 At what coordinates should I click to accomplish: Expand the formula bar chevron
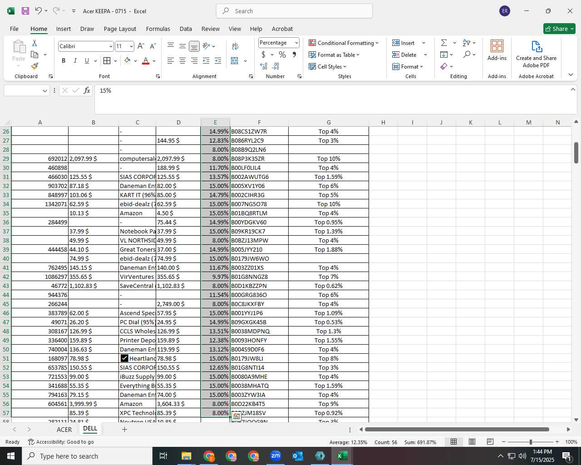tap(572, 89)
